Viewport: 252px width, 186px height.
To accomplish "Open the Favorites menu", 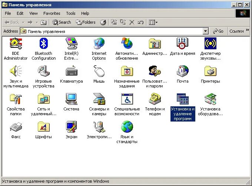I will (52, 13).
